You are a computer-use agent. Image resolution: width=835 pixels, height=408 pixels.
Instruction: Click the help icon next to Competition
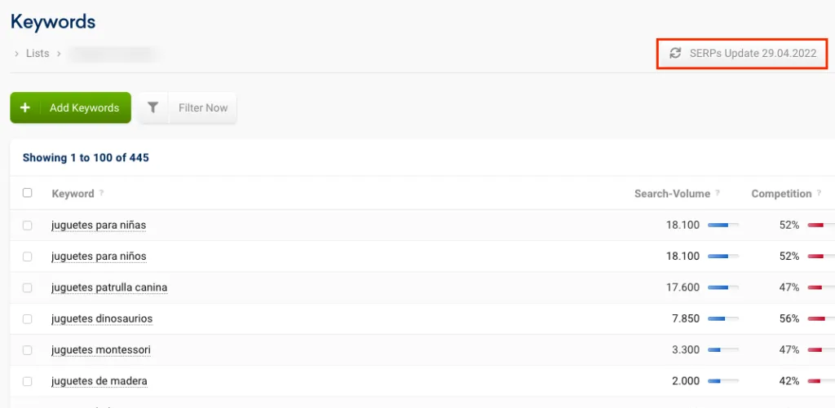point(819,193)
